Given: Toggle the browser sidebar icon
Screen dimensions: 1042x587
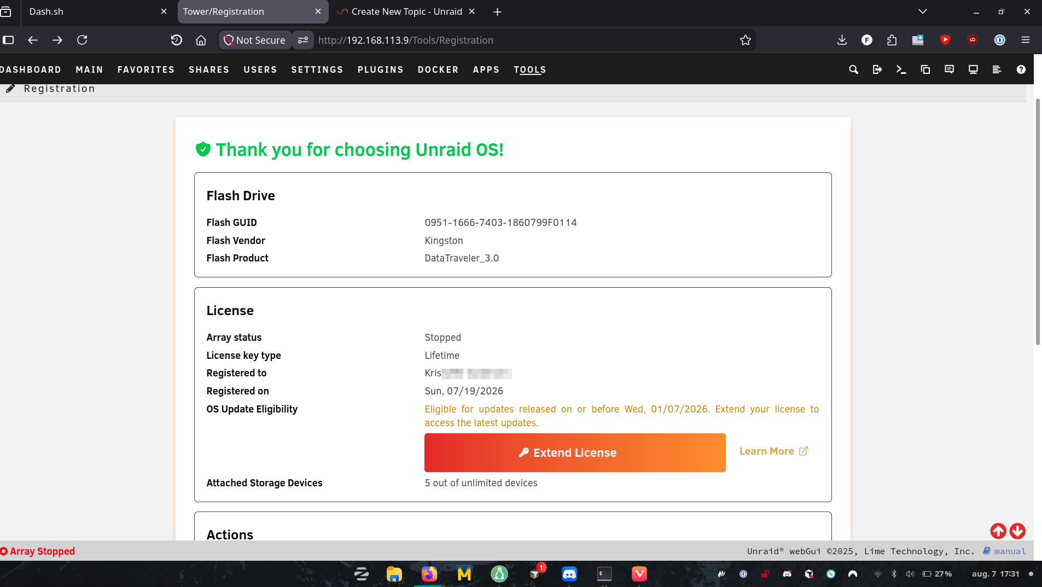Looking at the screenshot, I should 8,40.
